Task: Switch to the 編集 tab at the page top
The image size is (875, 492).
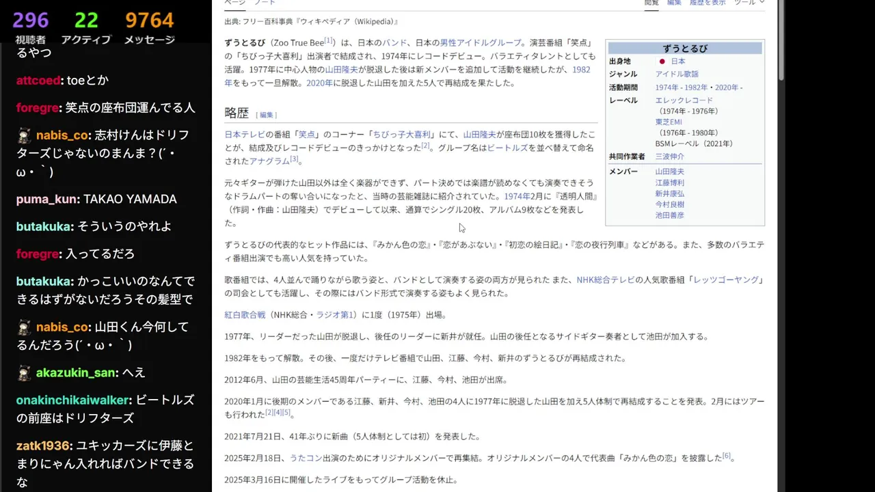Action: [x=674, y=3]
